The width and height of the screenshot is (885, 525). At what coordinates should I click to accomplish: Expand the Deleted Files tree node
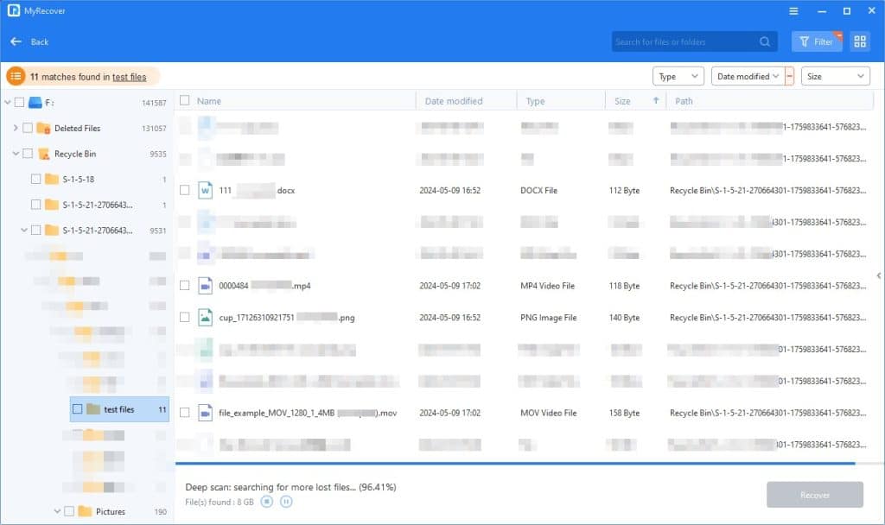(16, 128)
